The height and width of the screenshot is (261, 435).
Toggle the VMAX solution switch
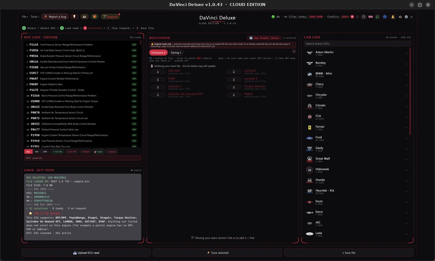[234, 95]
